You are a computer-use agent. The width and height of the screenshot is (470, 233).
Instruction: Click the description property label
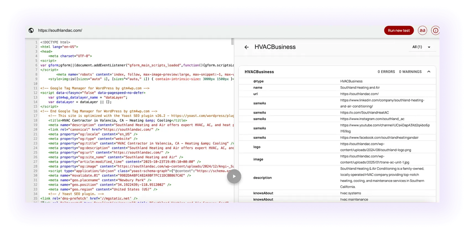[x=262, y=178]
